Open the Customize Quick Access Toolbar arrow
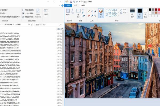The image size is (160, 106). click(x=80, y=2)
